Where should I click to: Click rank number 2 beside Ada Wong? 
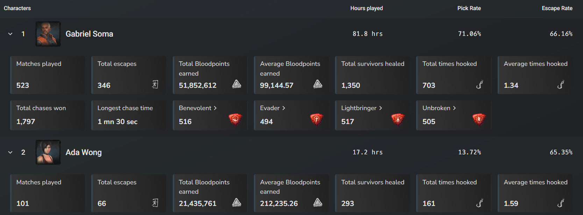[23, 152]
